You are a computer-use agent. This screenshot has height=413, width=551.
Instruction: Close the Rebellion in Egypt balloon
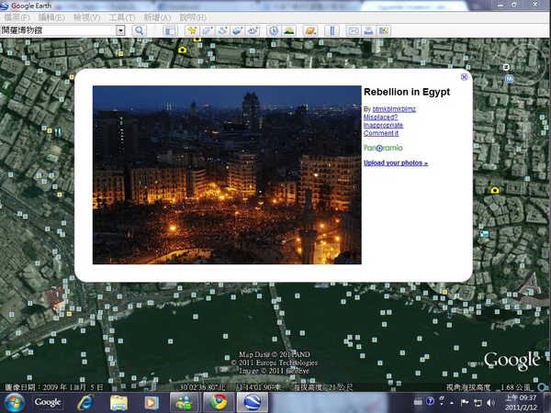(x=464, y=77)
